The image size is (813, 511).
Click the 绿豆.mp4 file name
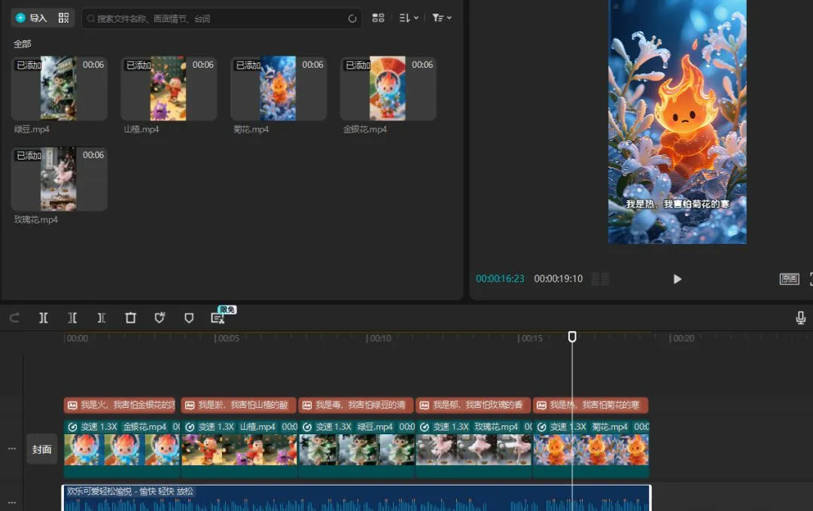[32, 129]
